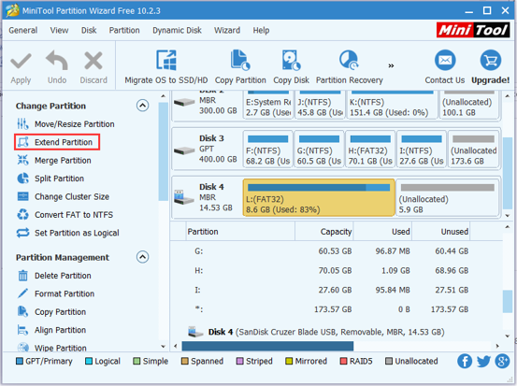
Task: Open the View menu
Action: click(x=59, y=30)
